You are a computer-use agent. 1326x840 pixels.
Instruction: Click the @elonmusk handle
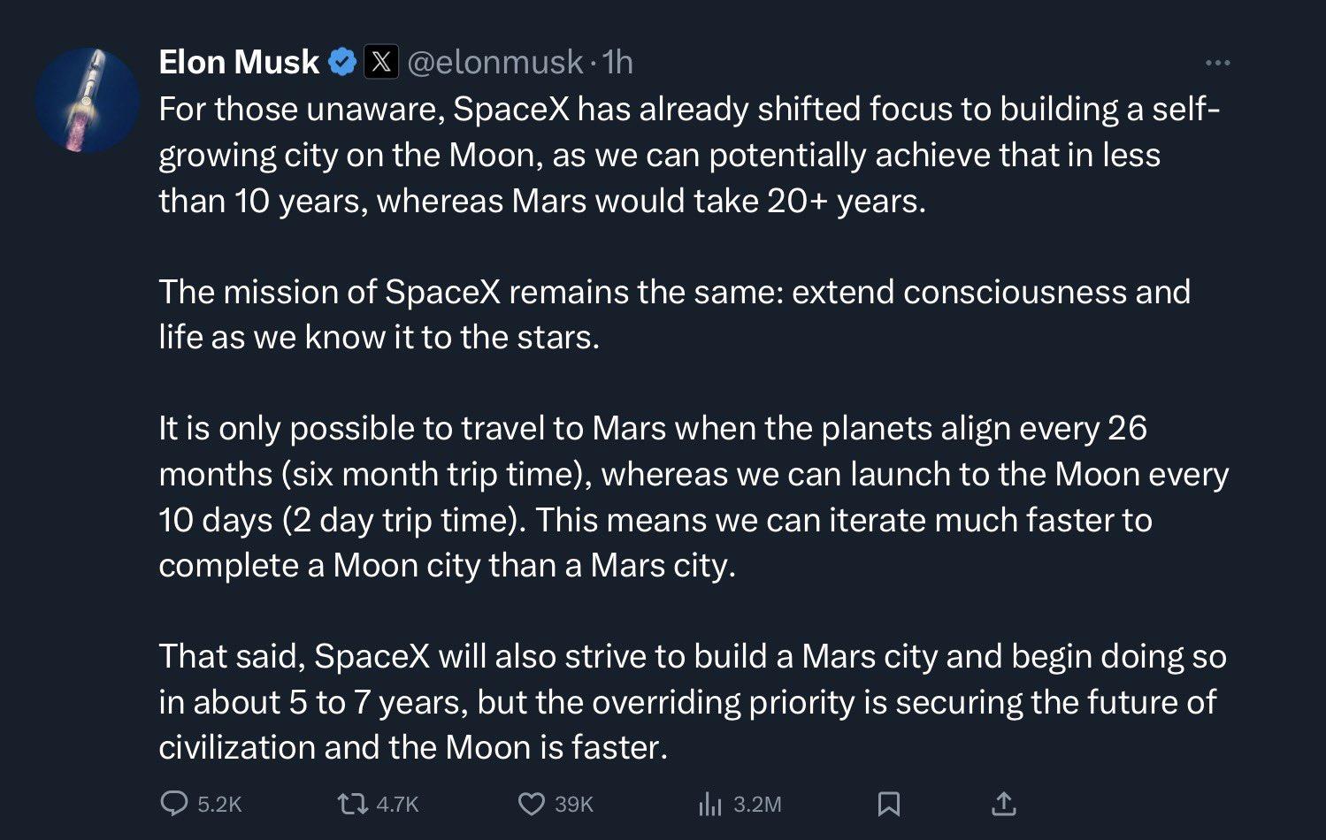pyautogui.click(x=494, y=63)
